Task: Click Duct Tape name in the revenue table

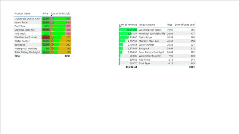Action: pos(144,63)
